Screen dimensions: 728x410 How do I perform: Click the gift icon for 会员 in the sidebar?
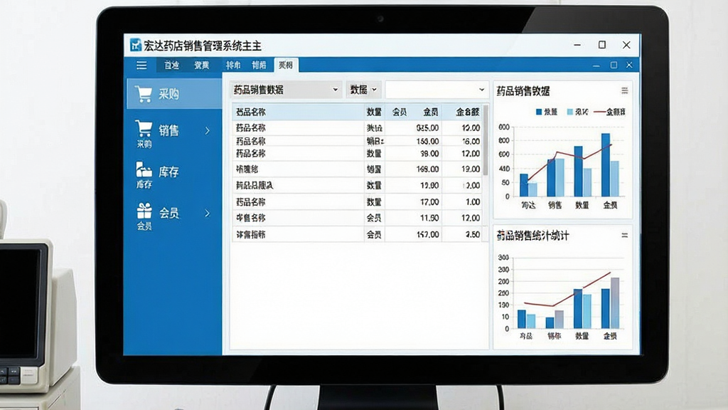(x=144, y=211)
